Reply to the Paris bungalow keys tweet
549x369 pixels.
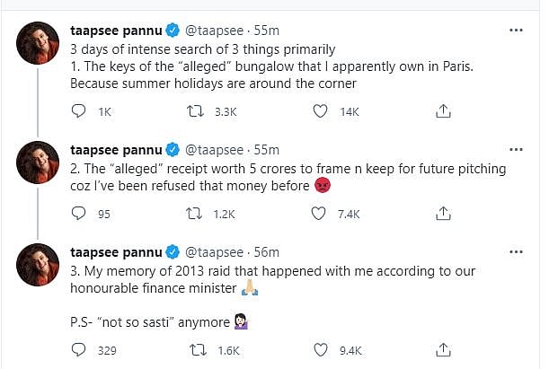pos(78,111)
